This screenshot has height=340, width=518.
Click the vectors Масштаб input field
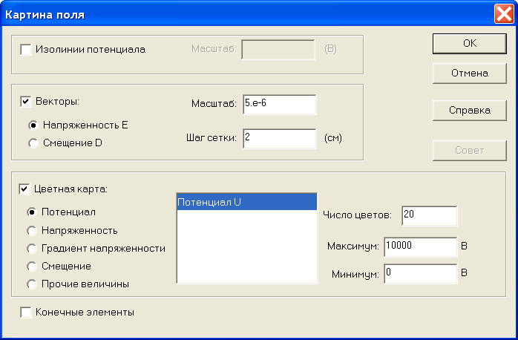point(280,105)
